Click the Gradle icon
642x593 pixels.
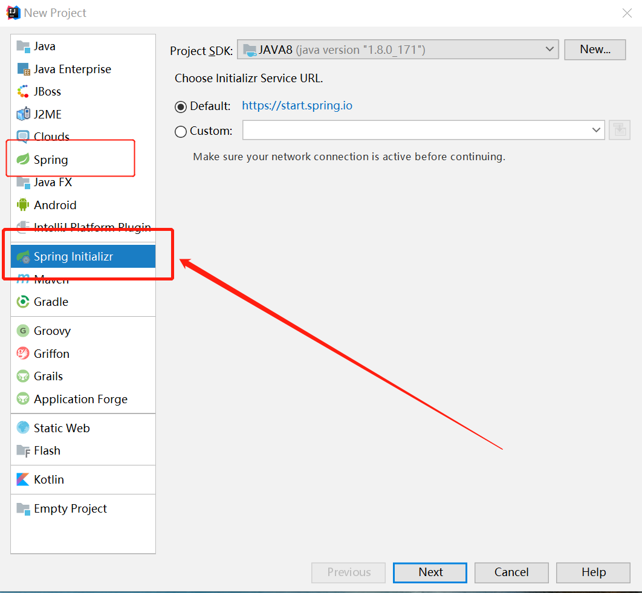pos(23,302)
